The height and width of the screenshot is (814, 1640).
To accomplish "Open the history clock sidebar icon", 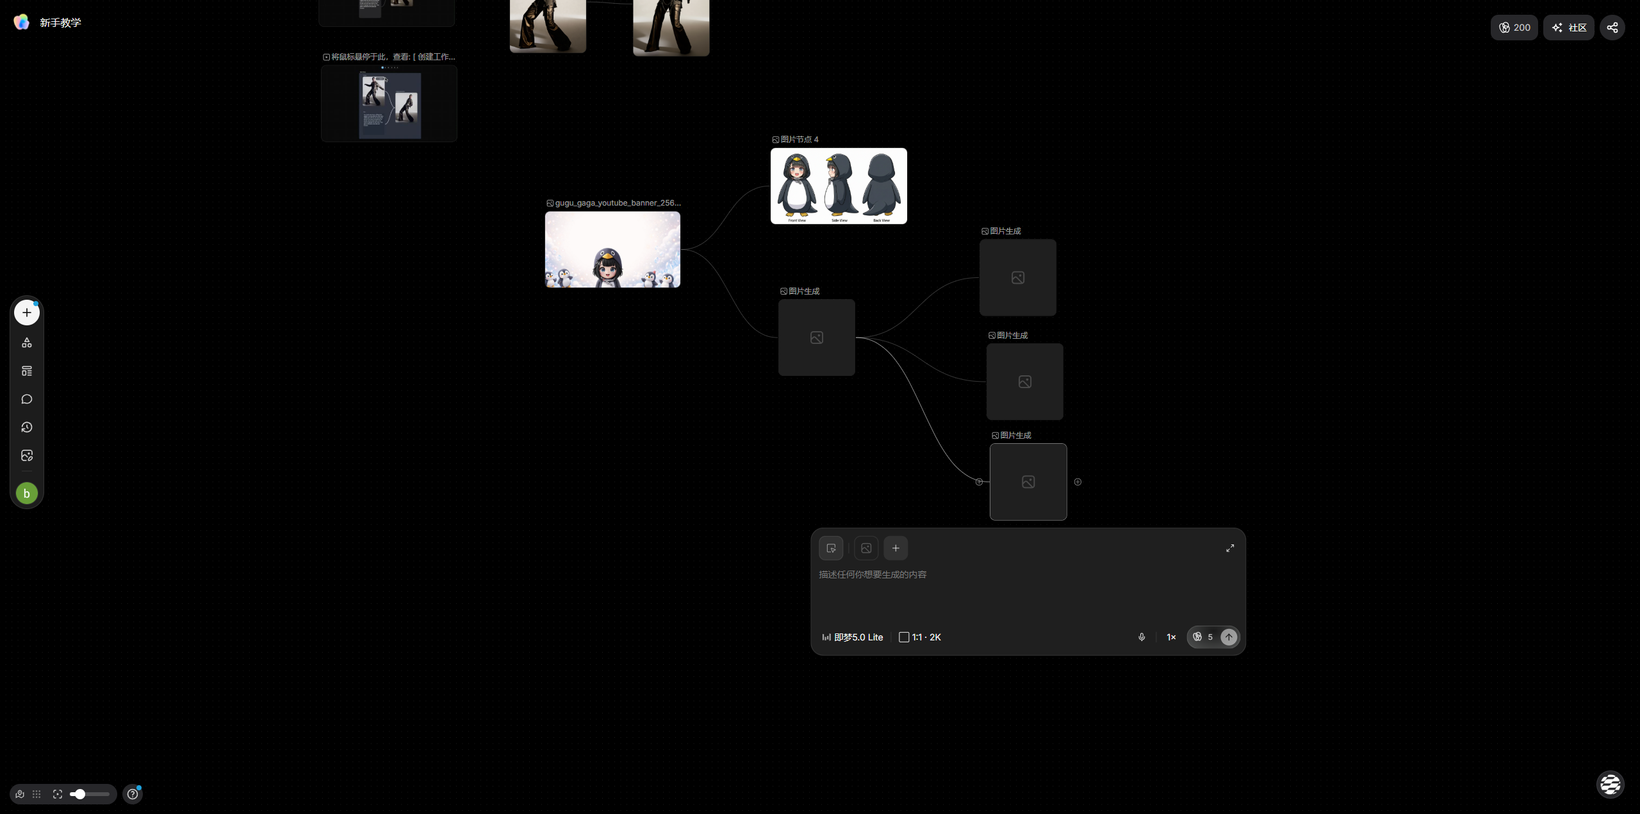I will pyautogui.click(x=27, y=427).
